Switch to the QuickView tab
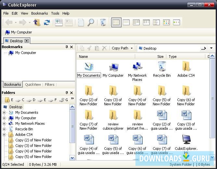 [x=33, y=84]
